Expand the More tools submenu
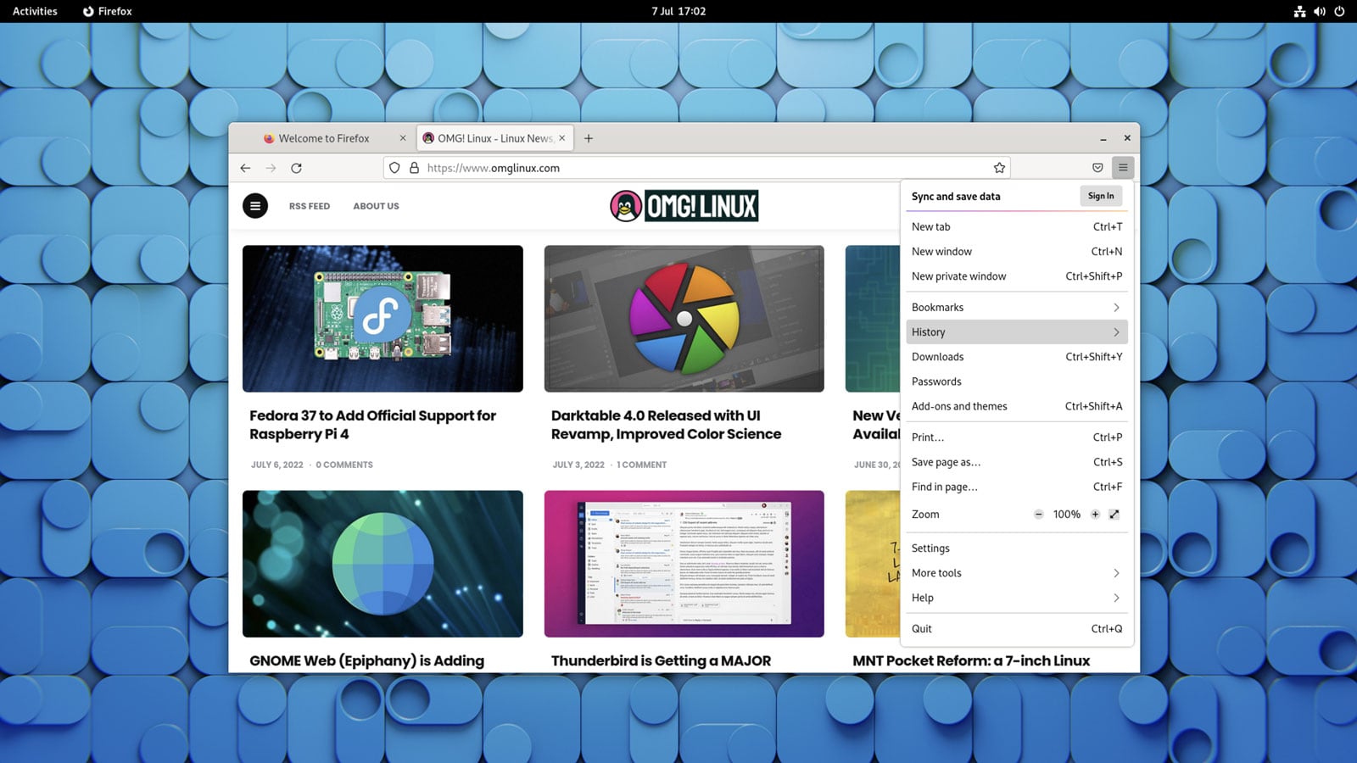This screenshot has width=1357, height=763. pyautogui.click(x=1017, y=573)
